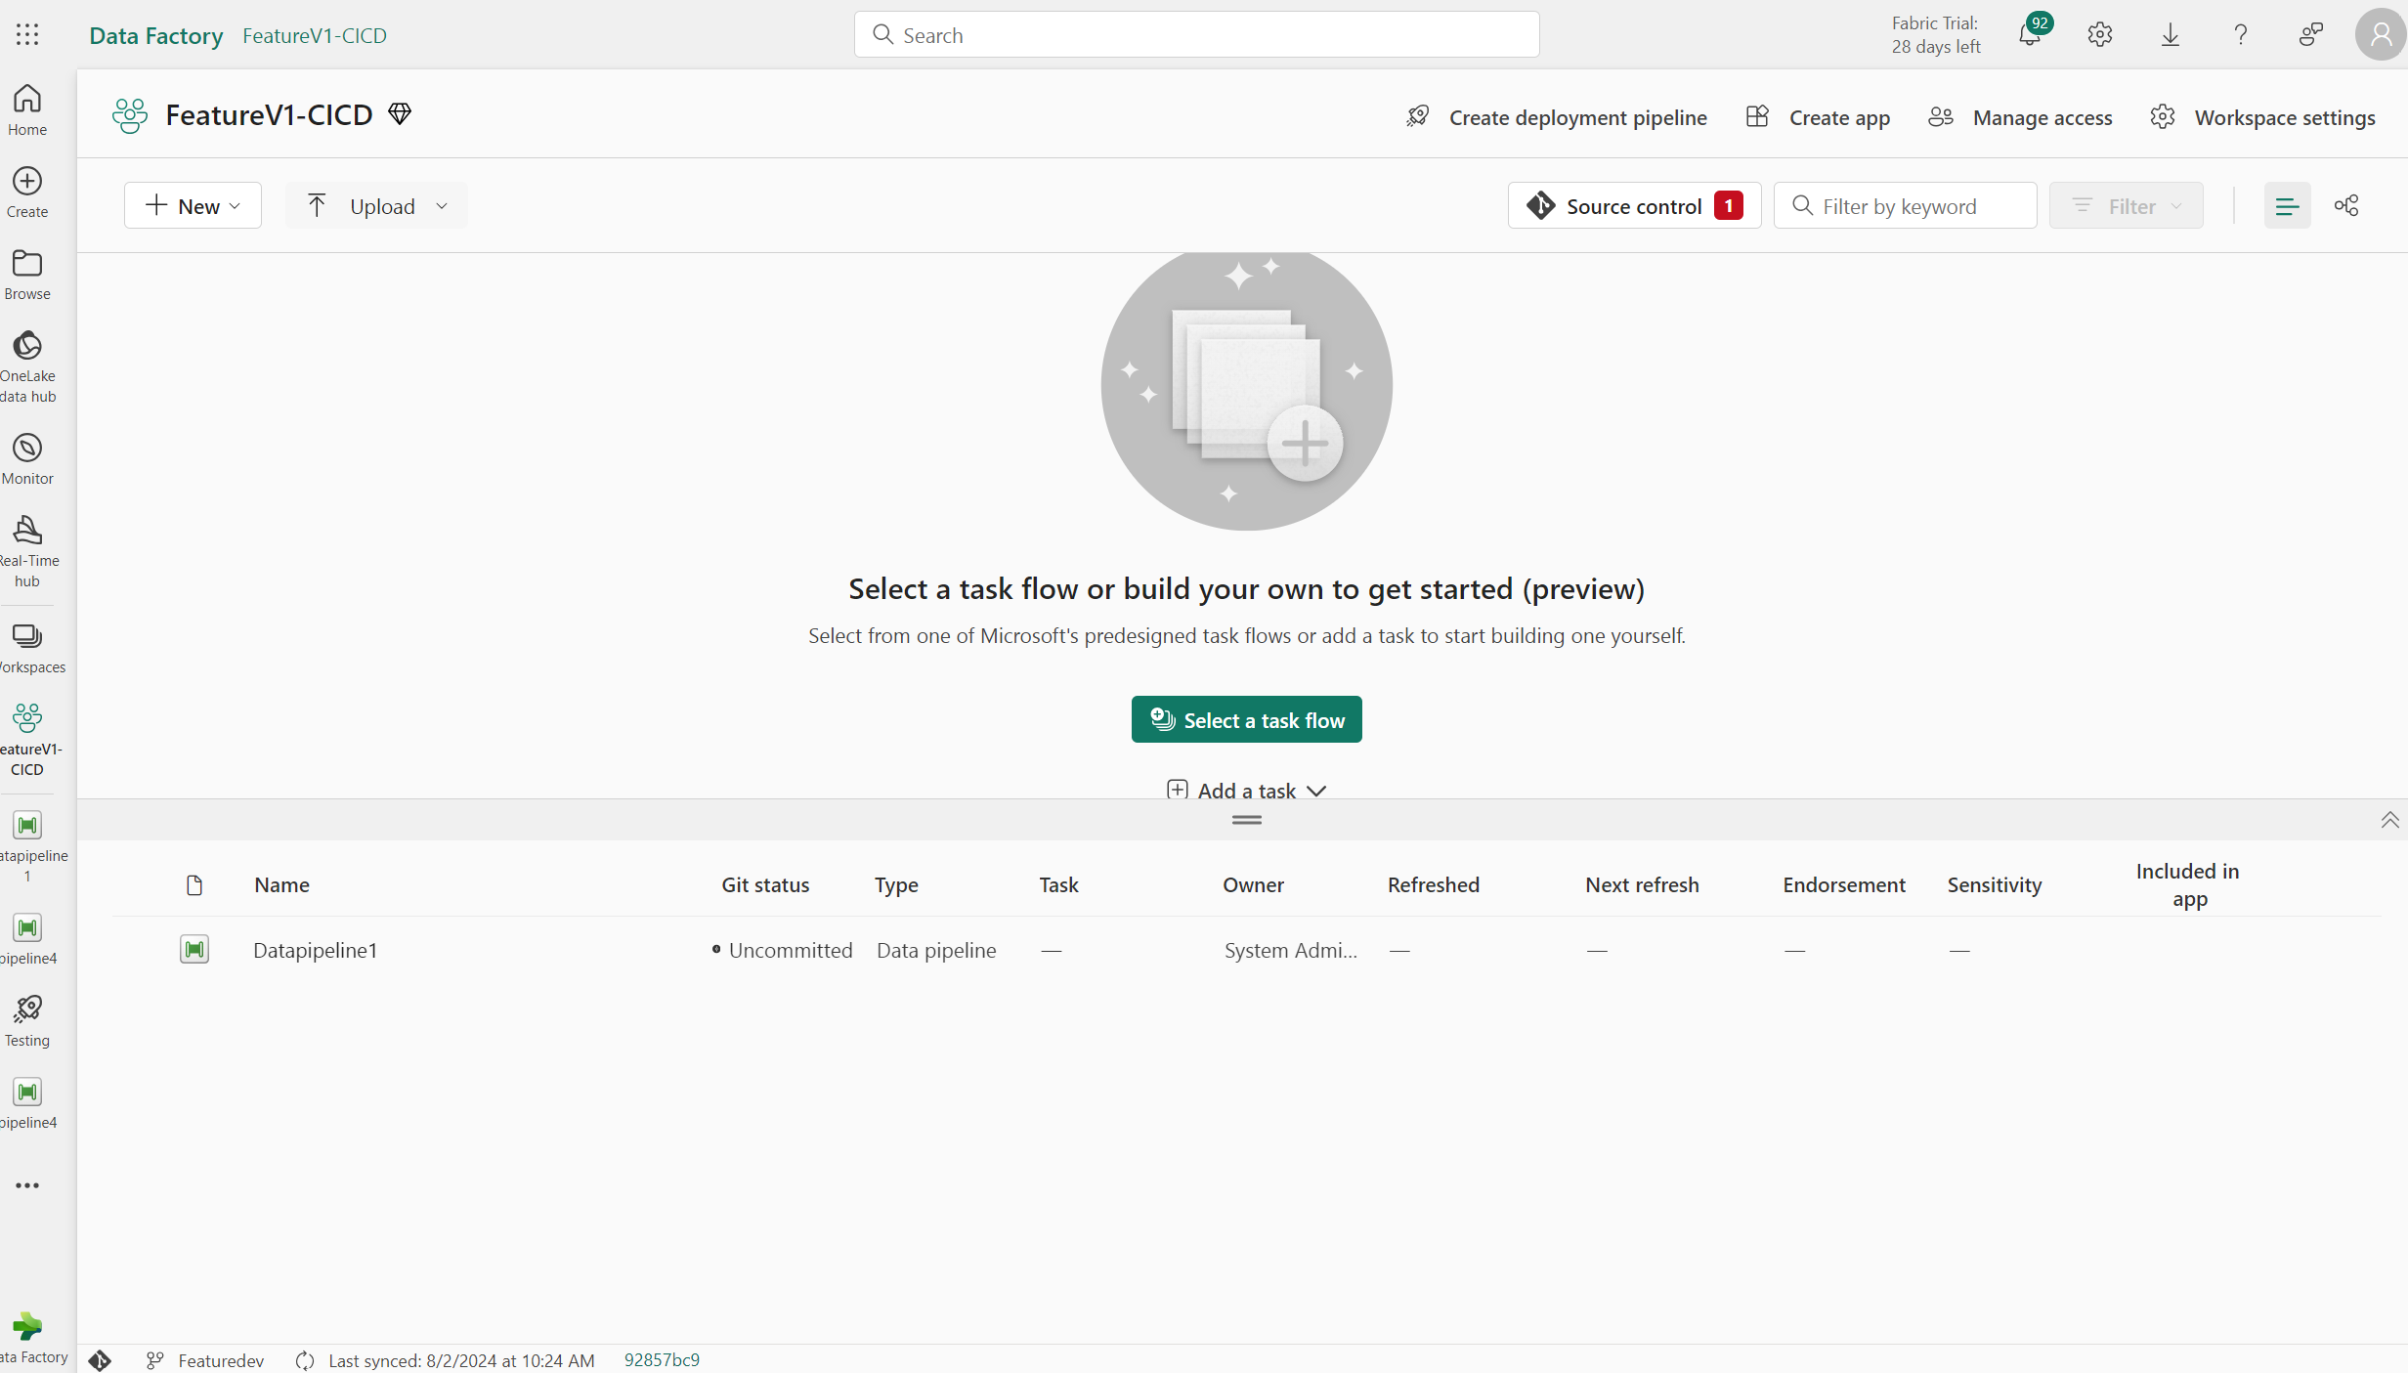Screen dimensions: 2408x1373
Task: Collapse the task flow pane with the double chevron
Action: (2390, 820)
